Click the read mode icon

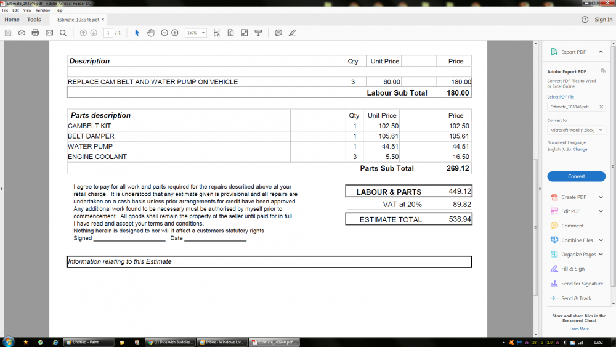pyautogui.click(x=258, y=33)
